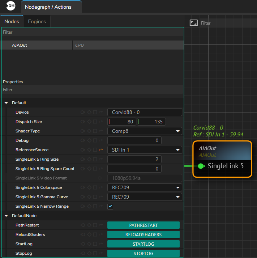Click the RH logo icon

[x=11, y=6]
